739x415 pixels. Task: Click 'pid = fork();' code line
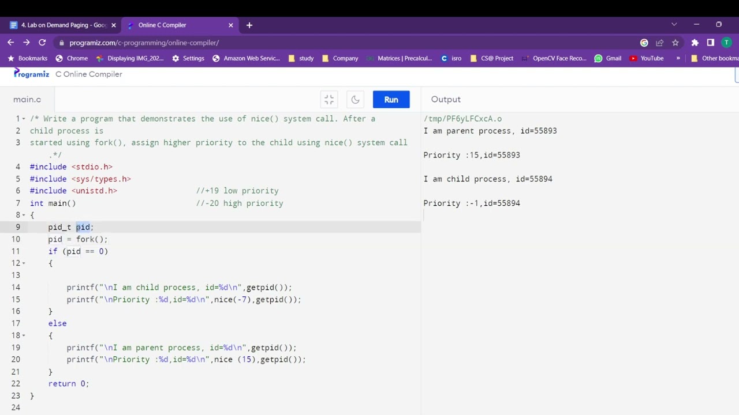pos(78,239)
